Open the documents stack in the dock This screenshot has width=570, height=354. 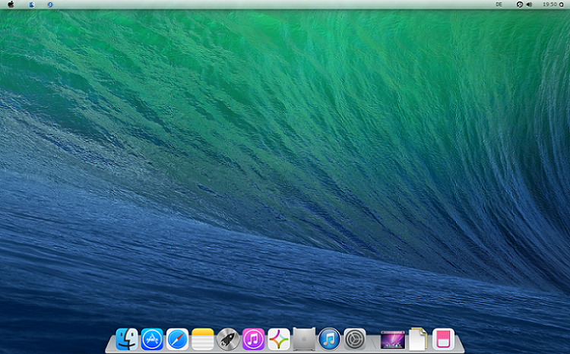[x=418, y=339]
